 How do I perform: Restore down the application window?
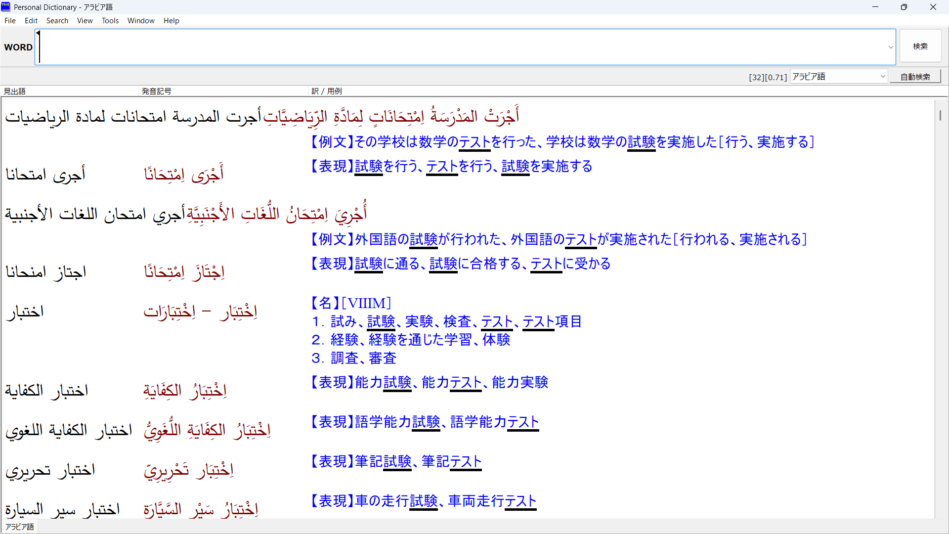(x=904, y=7)
